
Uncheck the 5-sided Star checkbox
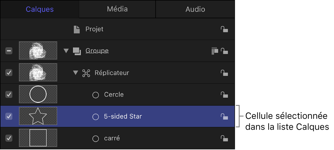[x=9, y=116]
